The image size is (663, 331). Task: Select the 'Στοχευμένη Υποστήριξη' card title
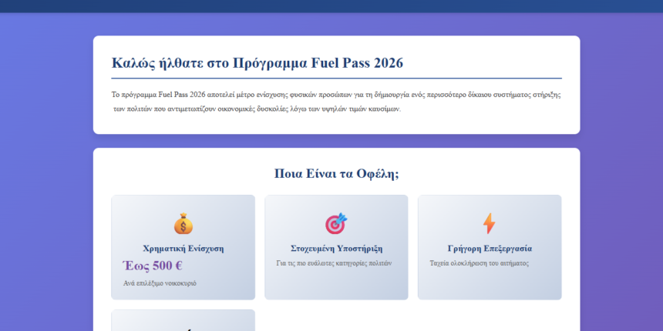[336, 249]
